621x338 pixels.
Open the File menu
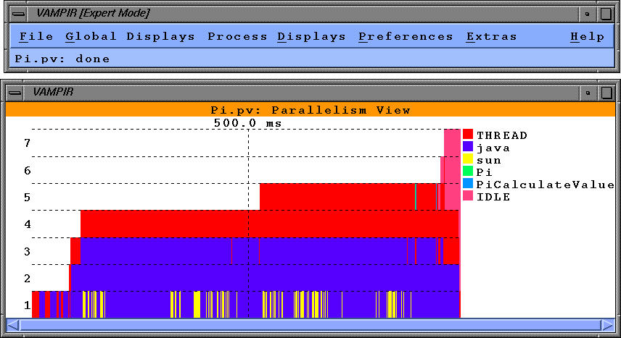pos(36,37)
